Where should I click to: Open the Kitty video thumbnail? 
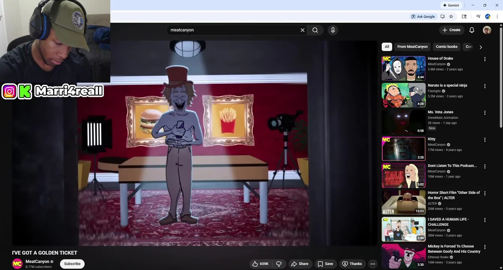pos(403,149)
